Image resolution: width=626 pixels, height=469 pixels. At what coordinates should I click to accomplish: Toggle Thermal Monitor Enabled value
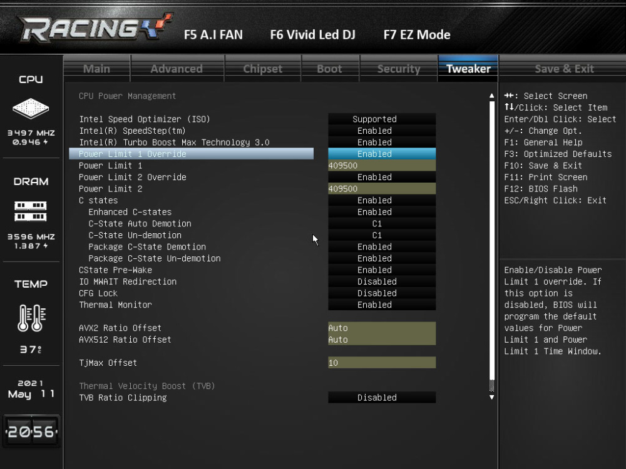(x=382, y=305)
